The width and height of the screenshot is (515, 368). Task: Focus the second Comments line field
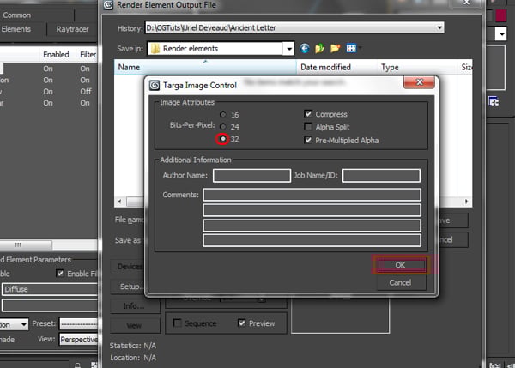click(x=312, y=210)
